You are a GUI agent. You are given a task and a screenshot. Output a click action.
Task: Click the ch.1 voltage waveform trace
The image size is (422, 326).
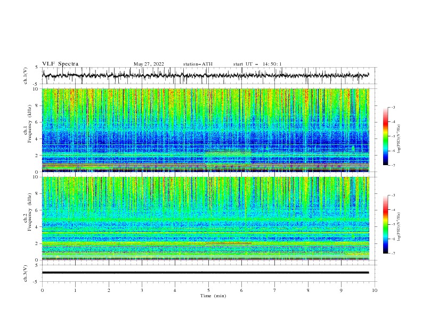[x=205, y=75]
